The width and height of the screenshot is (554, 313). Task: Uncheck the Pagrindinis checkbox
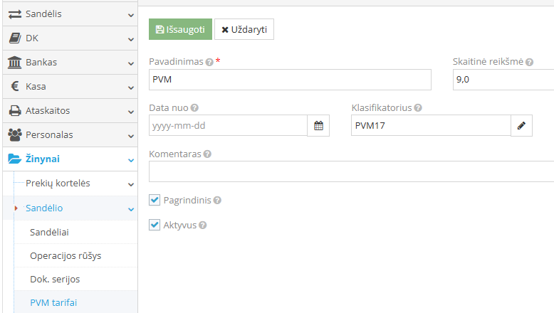point(155,200)
